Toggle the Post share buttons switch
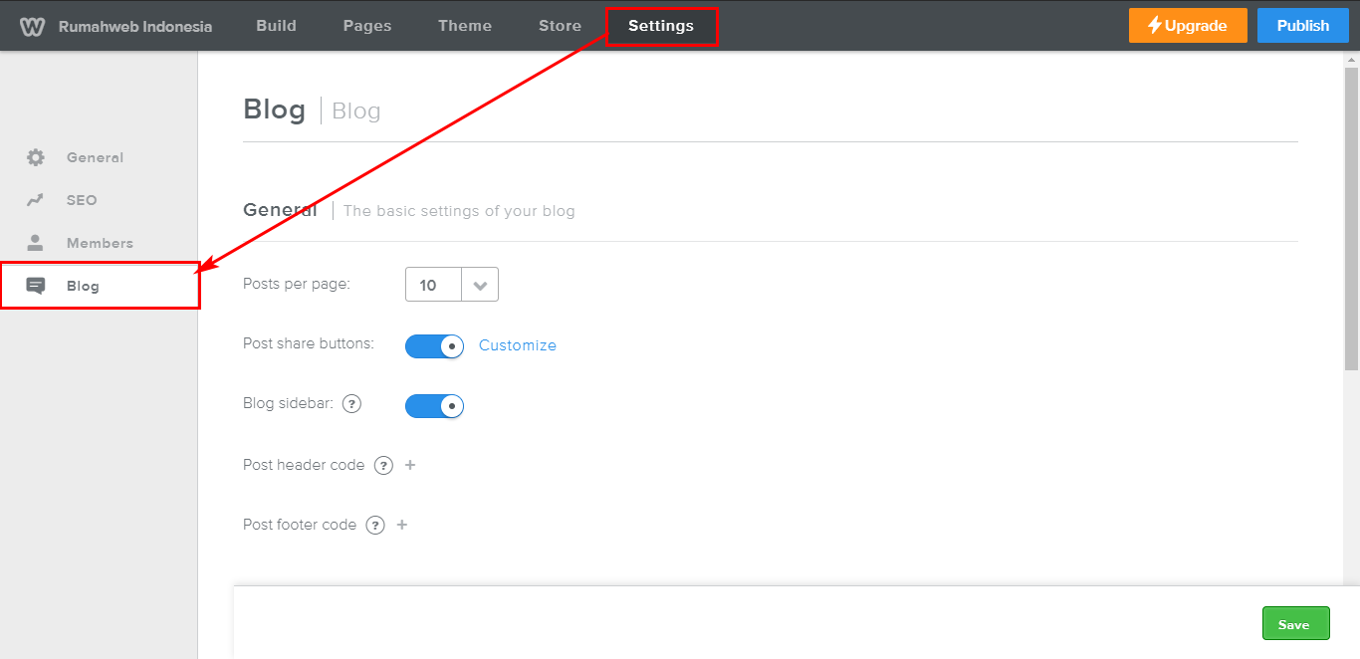 click(435, 345)
